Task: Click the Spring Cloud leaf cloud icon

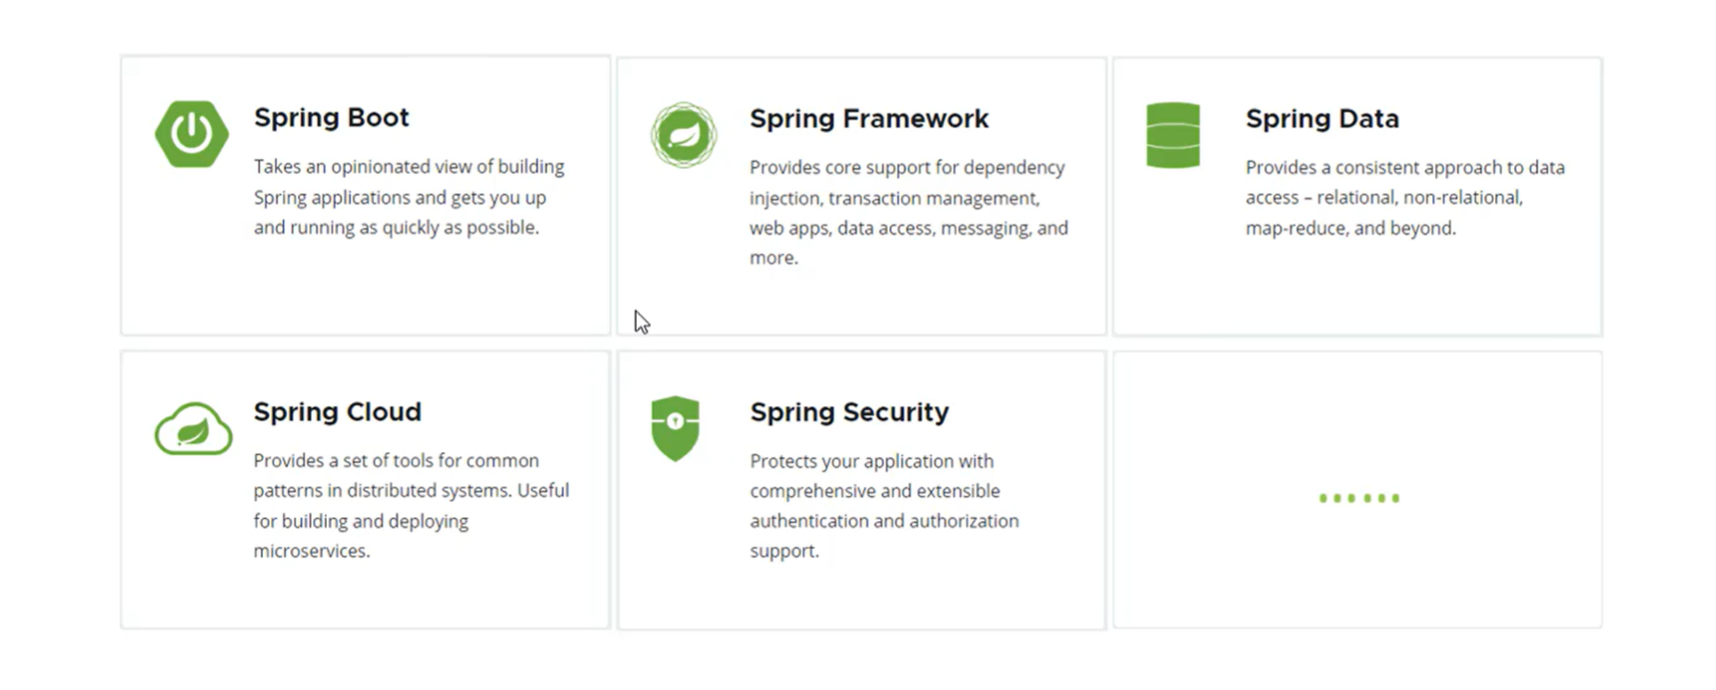Action: pos(193,429)
